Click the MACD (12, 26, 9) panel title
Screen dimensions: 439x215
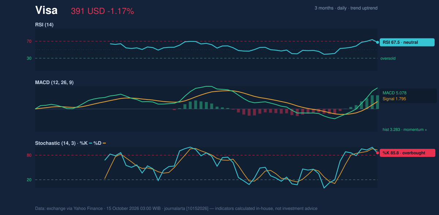[x=54, y=83]
